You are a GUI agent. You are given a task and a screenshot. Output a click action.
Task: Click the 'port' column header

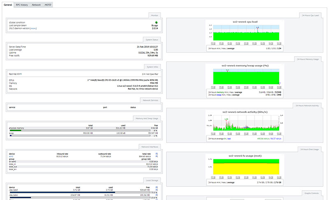(105, 108)
